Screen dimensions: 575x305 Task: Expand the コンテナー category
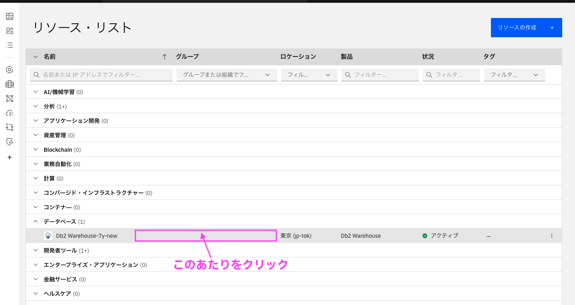pos(35,207)
